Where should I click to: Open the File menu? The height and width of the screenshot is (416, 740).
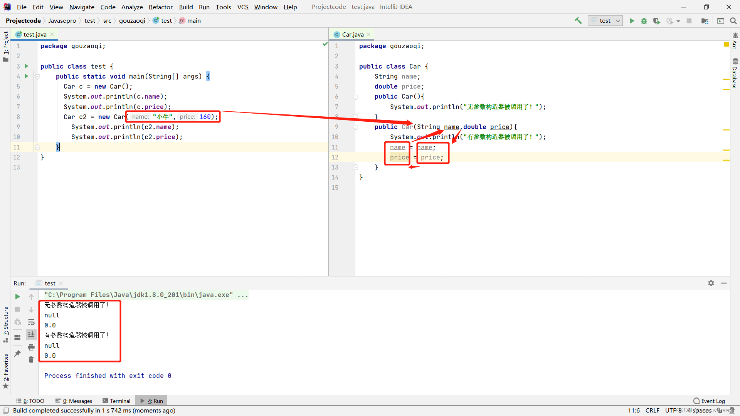point(22,7)
